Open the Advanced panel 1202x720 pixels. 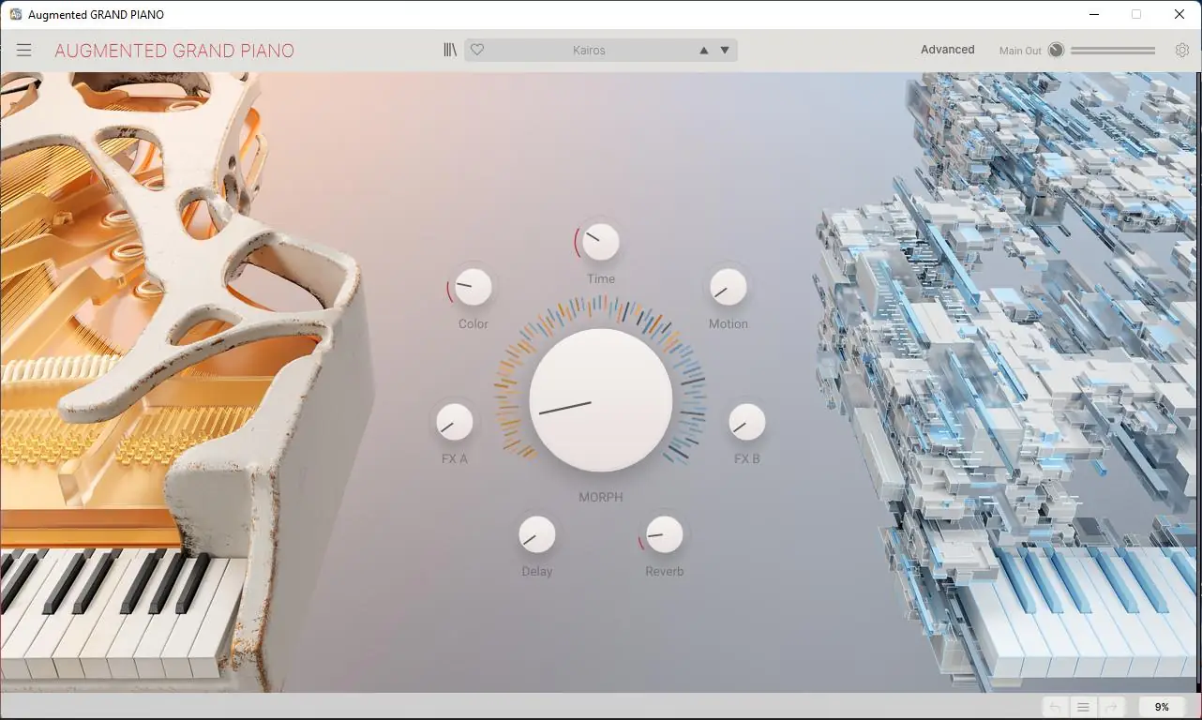pos(948,50)
